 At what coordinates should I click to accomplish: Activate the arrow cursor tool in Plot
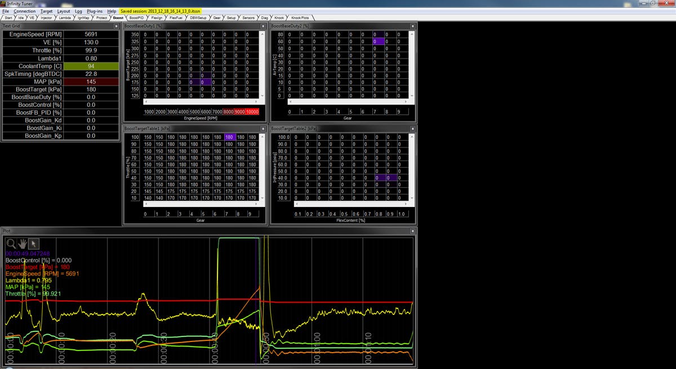(x=34, y=244)
